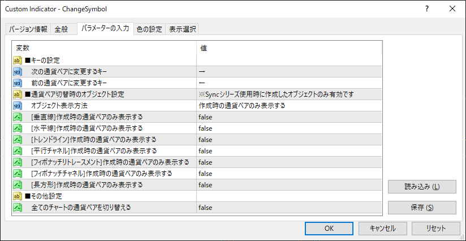466x241 pixels.
Task: Toggle false value for 全てのチャートの通貨ペアを切り替える
Action: point(205,207)
